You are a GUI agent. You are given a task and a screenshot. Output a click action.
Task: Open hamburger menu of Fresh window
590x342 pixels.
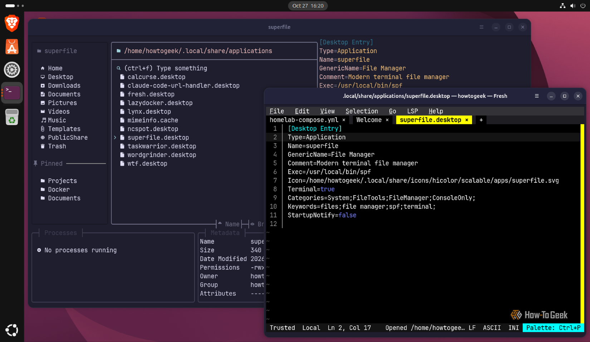click(537, 96)
